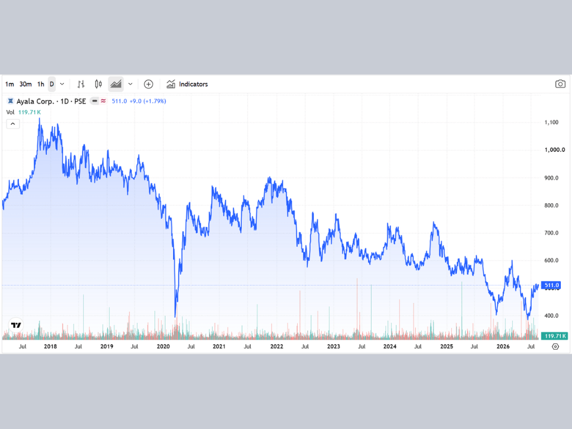Click the 119.71K volume axis label
The image size is (572, 429).
(554, 336)
